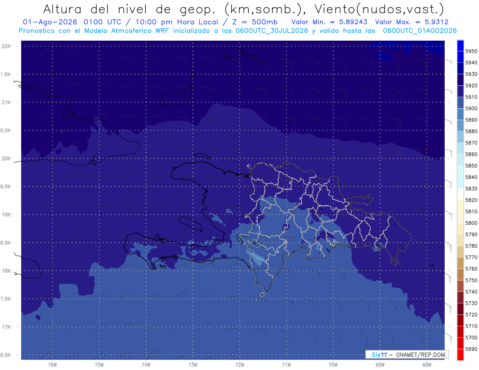
Task: Click the 70W longitude label
Action: [x=333, y=365]
